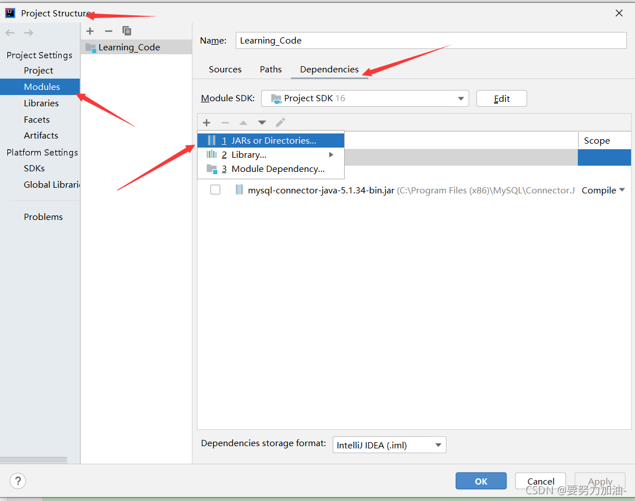Open Dependencies storage format dropdown
Screen dimensions: 635x501
[x=389, y=445]
